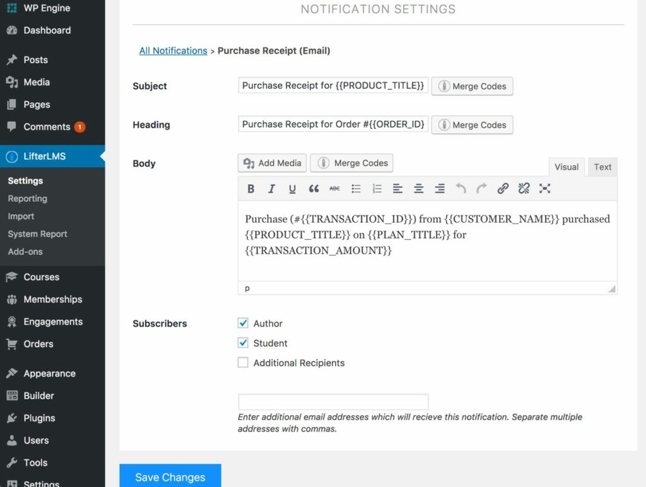The width and height of the screenshot is (646, 487).
Task: Open the Plugins menu
Action: click(x=52, y=418)
